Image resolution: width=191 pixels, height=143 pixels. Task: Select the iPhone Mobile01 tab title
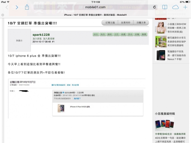pos(95,15)
